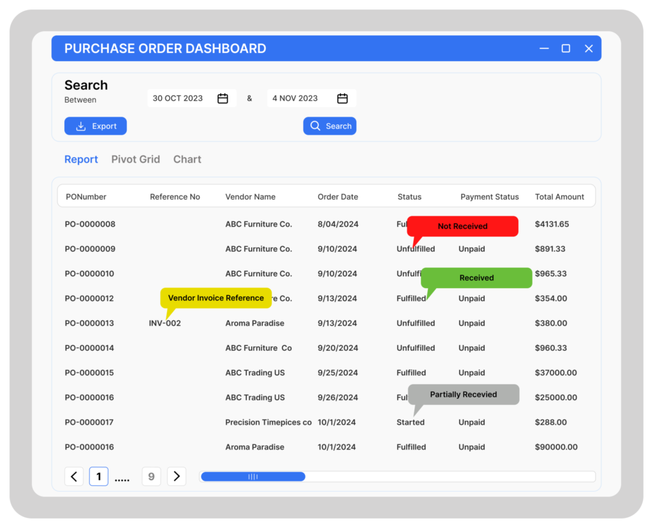Image resolution: width=653 pixels, height=528 pixels.
Task: Select page 1 in pagination
Action: pyautogui.click(x=99, y=476)
